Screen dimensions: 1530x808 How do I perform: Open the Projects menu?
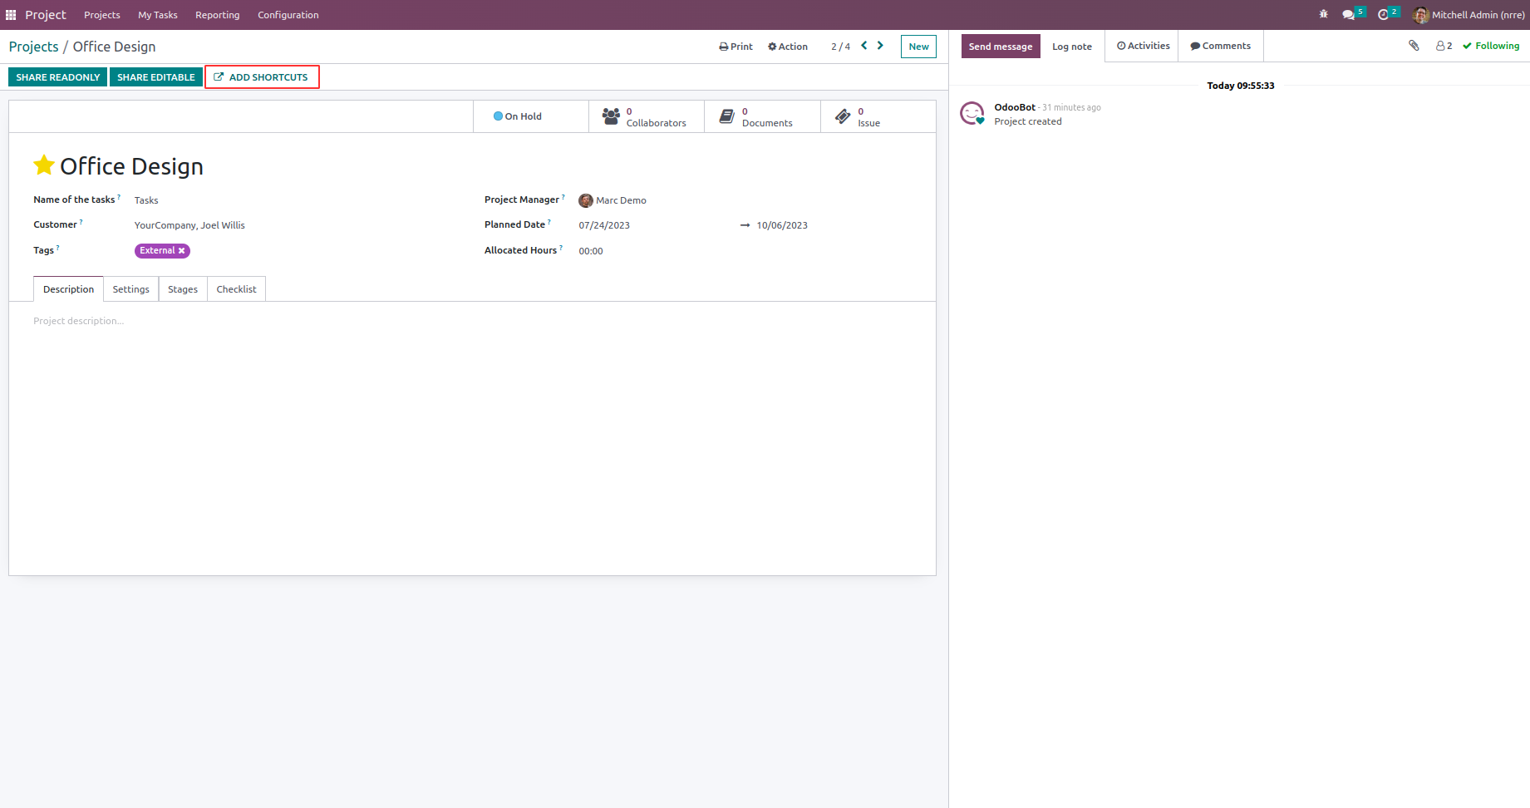pyautogui.click(x=102, y=15)
